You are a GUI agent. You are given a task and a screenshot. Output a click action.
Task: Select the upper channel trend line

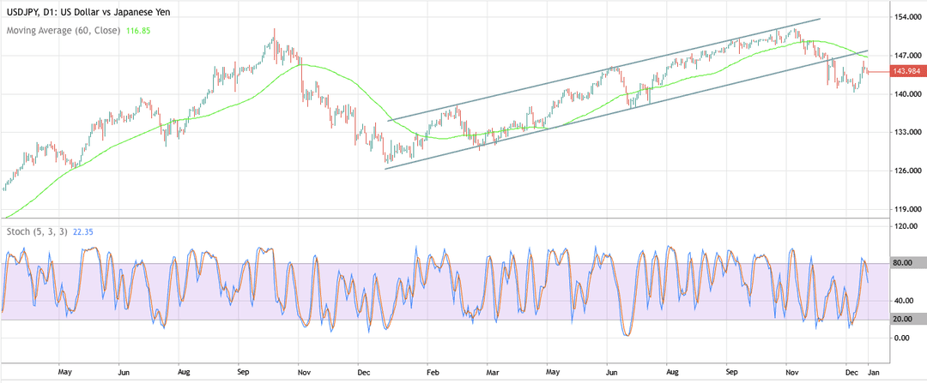point(604,69)
